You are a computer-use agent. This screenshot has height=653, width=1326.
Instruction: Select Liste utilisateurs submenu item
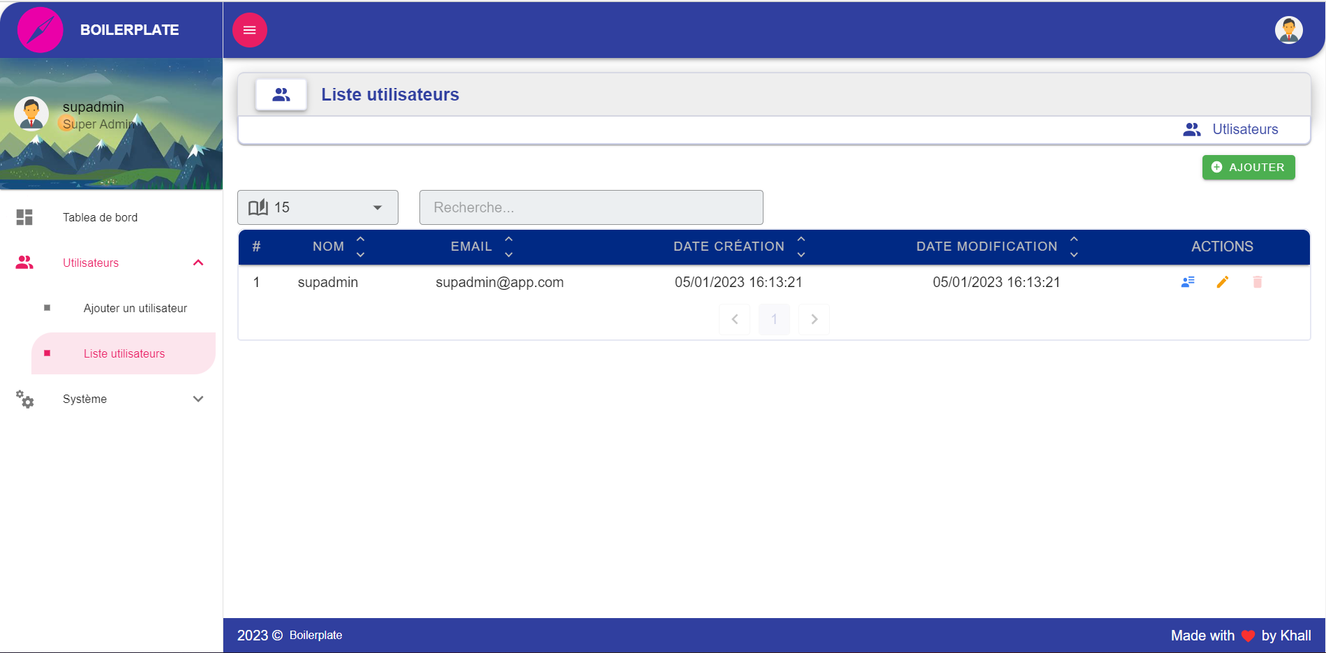click(x=124, y=353)
